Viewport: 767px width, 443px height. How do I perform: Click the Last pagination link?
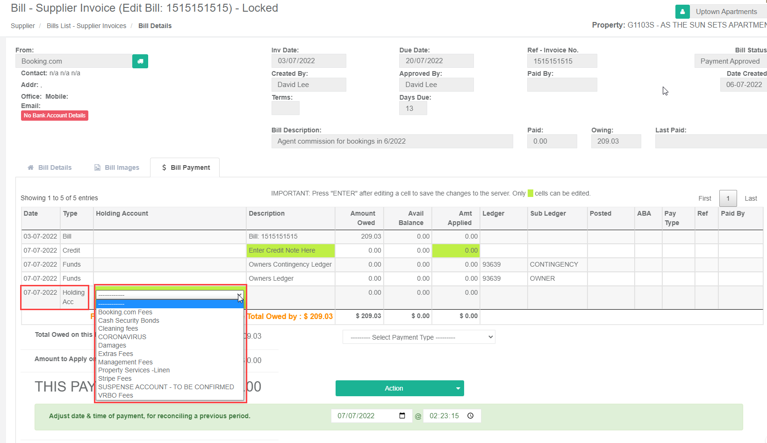point(751,198)
